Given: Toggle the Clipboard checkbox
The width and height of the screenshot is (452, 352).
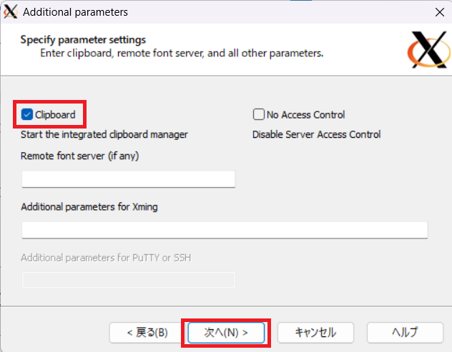Looking at the screenshot, I should point(27,114).
